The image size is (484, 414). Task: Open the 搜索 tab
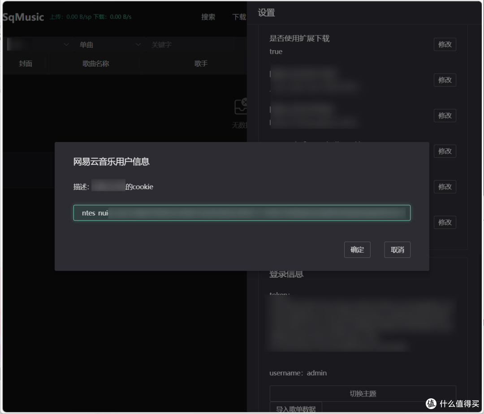click(x=208, y=17)
